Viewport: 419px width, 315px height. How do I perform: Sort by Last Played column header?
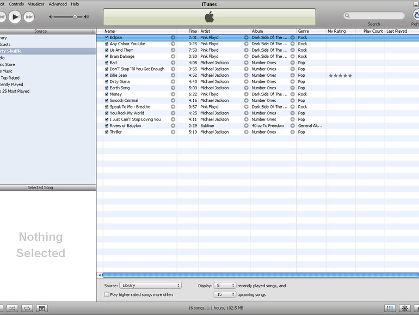coord(402,31)
